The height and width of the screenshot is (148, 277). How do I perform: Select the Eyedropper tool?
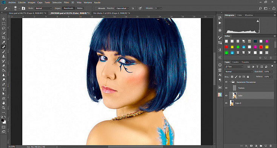pyautogui.click(x=3, y=42)
